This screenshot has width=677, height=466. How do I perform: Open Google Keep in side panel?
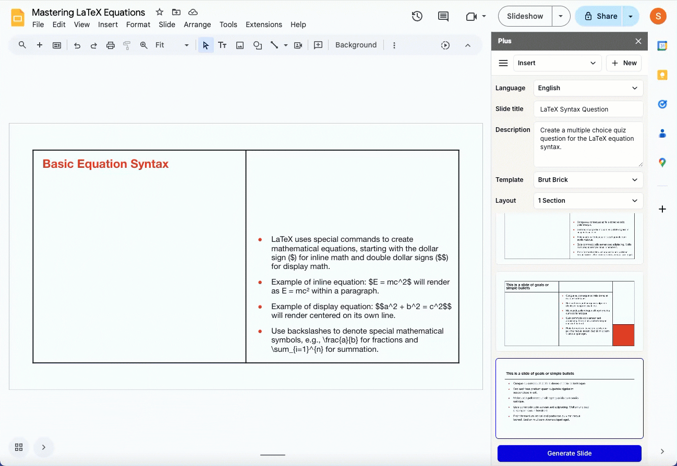point(662,75)
